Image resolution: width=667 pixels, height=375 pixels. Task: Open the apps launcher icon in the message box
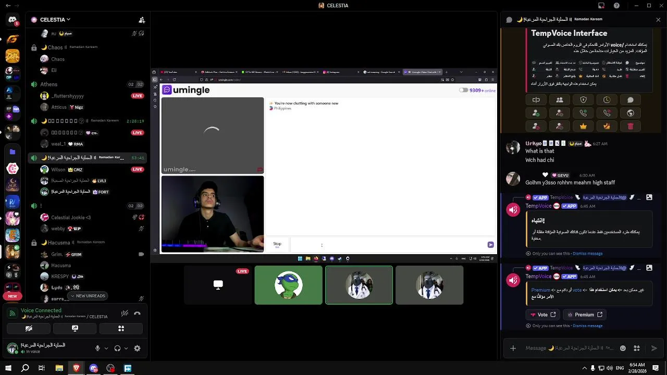coord(636,348)
